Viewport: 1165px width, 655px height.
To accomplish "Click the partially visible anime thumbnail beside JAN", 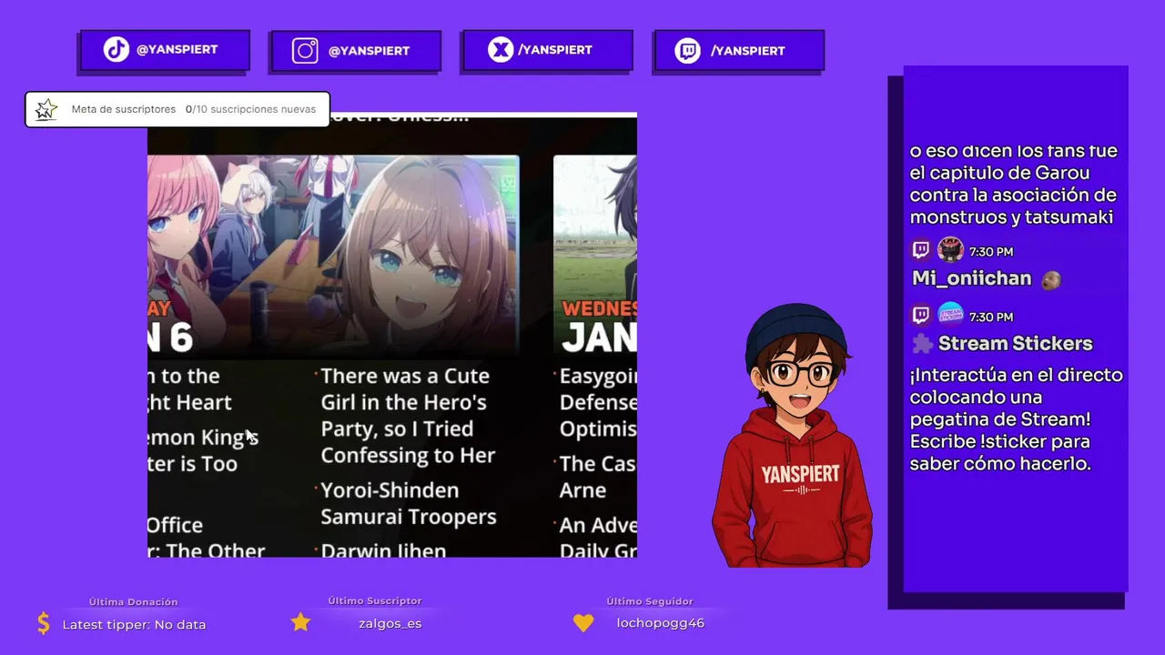I will tap(595, 257).
